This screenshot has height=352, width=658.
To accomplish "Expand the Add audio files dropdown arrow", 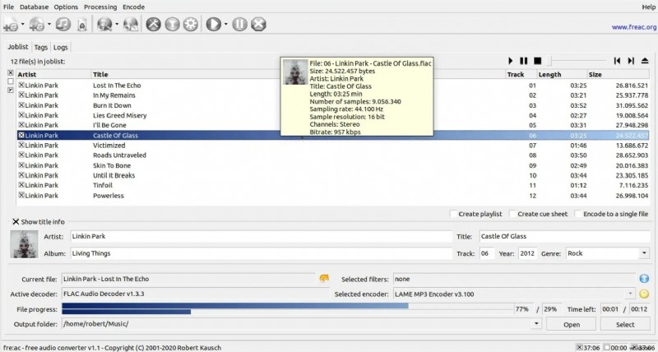I will (x=23, y=25).
